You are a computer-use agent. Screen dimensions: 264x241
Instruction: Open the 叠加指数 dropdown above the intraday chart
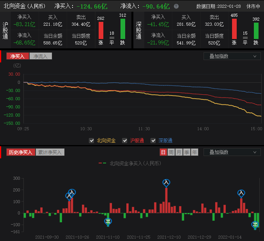click(232, 56)
